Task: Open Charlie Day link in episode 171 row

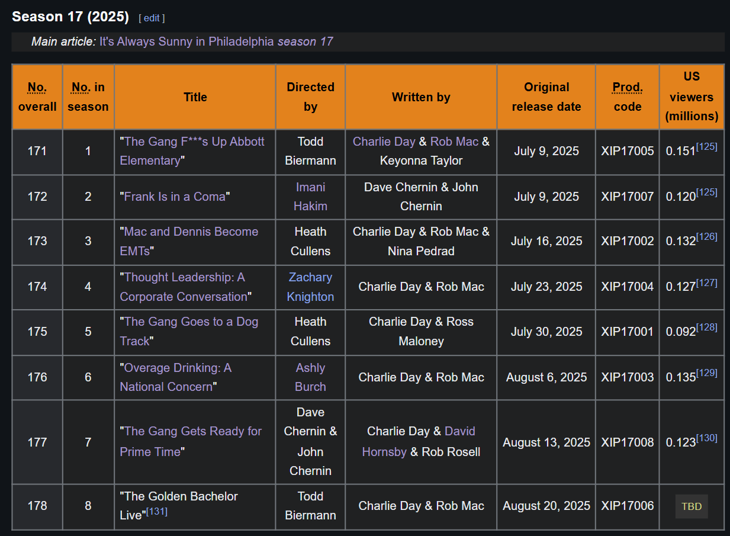Action: [x=384, y=142]
